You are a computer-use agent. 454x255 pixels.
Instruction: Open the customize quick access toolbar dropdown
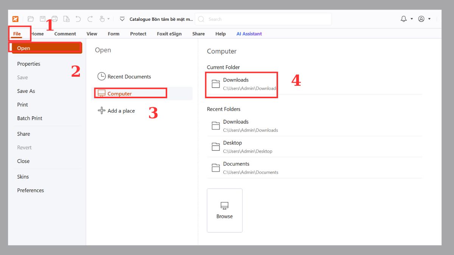click(x=122, y=19)
